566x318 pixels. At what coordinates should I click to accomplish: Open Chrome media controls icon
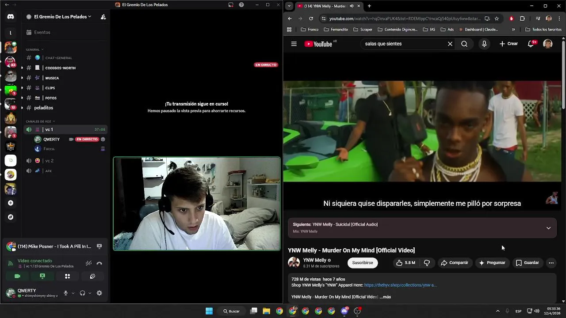pos(538,19)
